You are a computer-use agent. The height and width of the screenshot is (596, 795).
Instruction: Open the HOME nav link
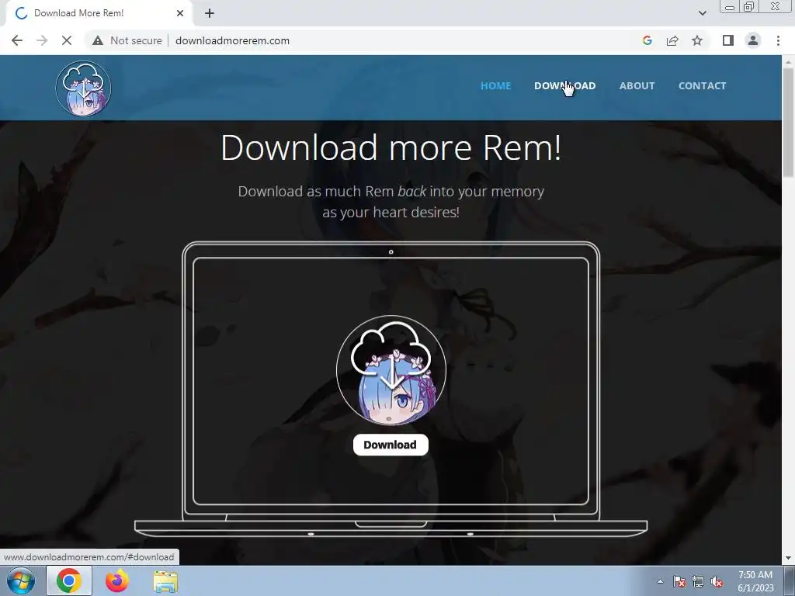point(495,85)
